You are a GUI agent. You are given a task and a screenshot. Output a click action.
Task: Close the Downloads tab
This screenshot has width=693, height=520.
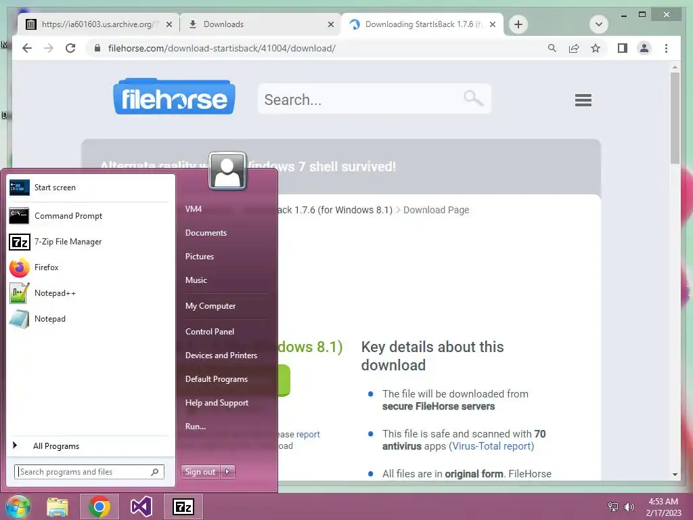coord(330,24)
